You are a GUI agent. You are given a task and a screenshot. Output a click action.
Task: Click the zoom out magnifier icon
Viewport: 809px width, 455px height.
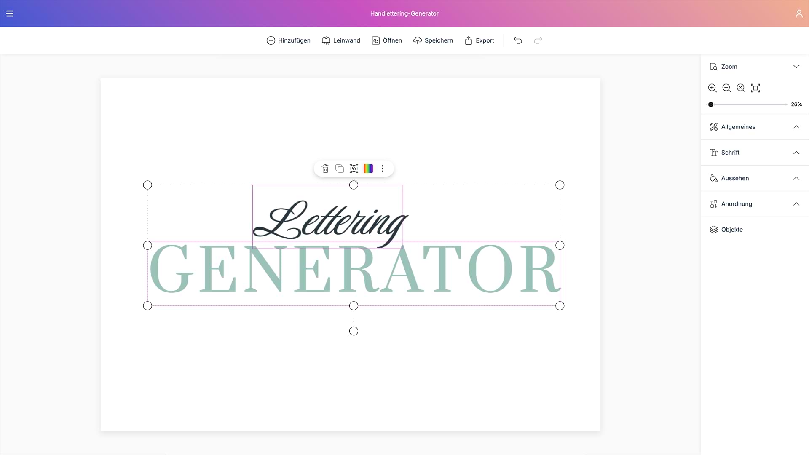tap(727, 88)
